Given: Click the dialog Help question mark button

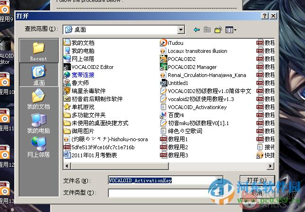Looking at the screenshot, I should pos(264,16).
